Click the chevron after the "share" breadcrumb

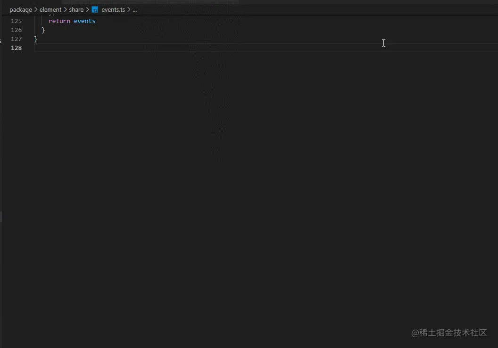(87, 9)
